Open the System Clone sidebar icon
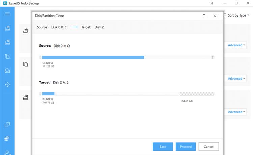The image size is (253, 155). (7, 138)
